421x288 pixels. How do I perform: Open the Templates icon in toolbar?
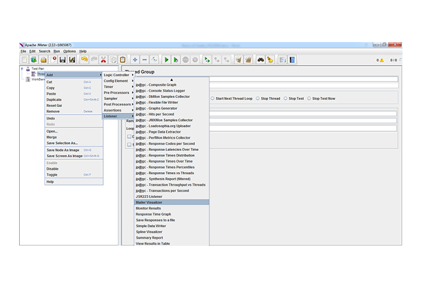click(34, 60)
